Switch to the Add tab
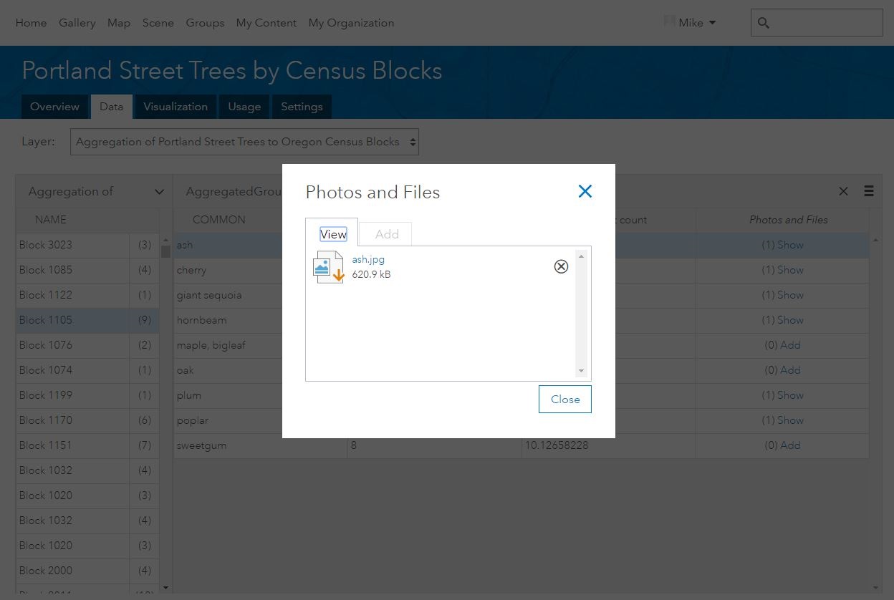Image resolution: width=894 pixels, height=600 pixels. 387,234
